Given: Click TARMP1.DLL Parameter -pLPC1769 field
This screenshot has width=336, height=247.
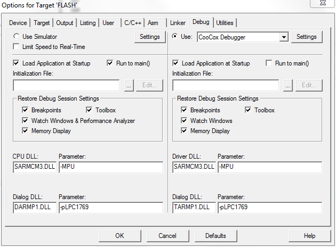Looking at the screenshot, I should [x=270, y=208].
